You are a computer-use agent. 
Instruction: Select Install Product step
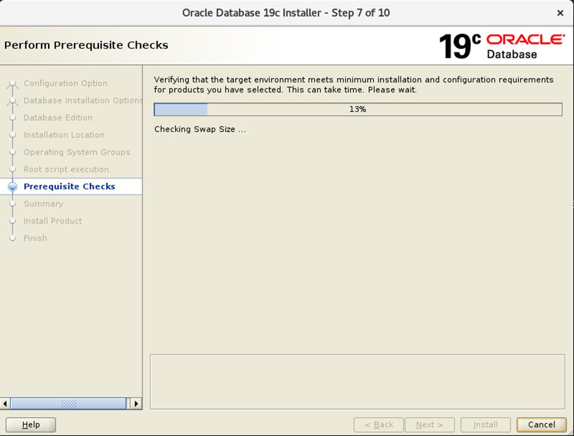(53, 221)
